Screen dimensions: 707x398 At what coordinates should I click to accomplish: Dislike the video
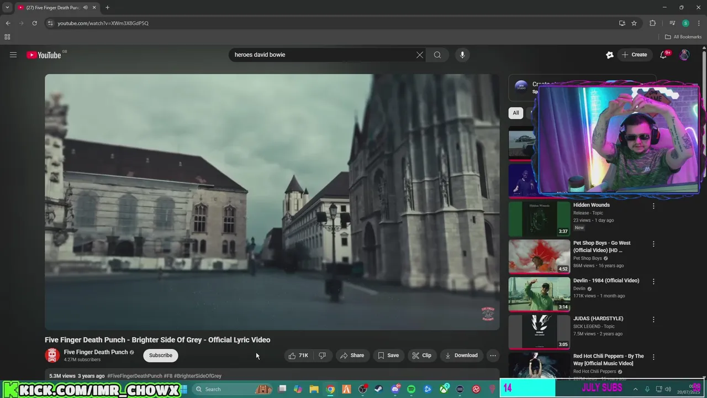(x=323, y=355)
